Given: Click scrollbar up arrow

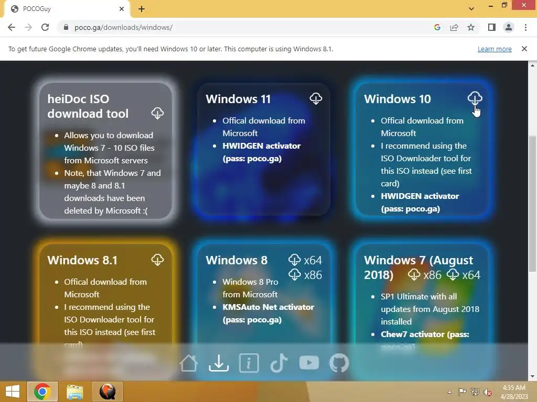Looking at the screenshot, I should click(532, 65).
